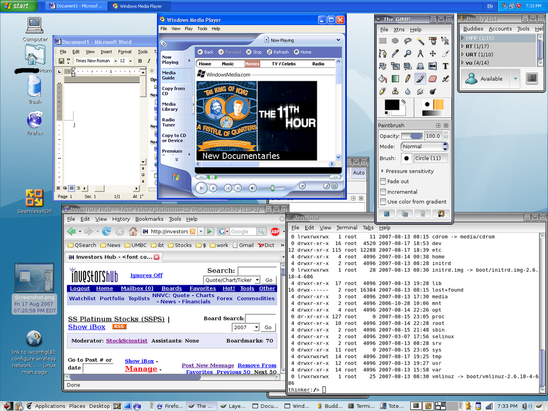Mute sound in Windows Media Player

point(253,188)
